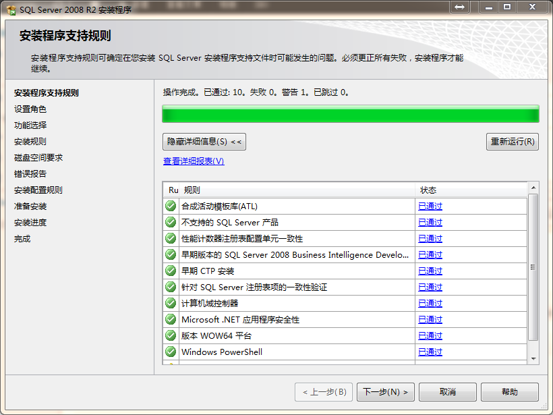
Task: Click green check icon beside 早期 CTP 安装
Action: [x=171, y=271]
